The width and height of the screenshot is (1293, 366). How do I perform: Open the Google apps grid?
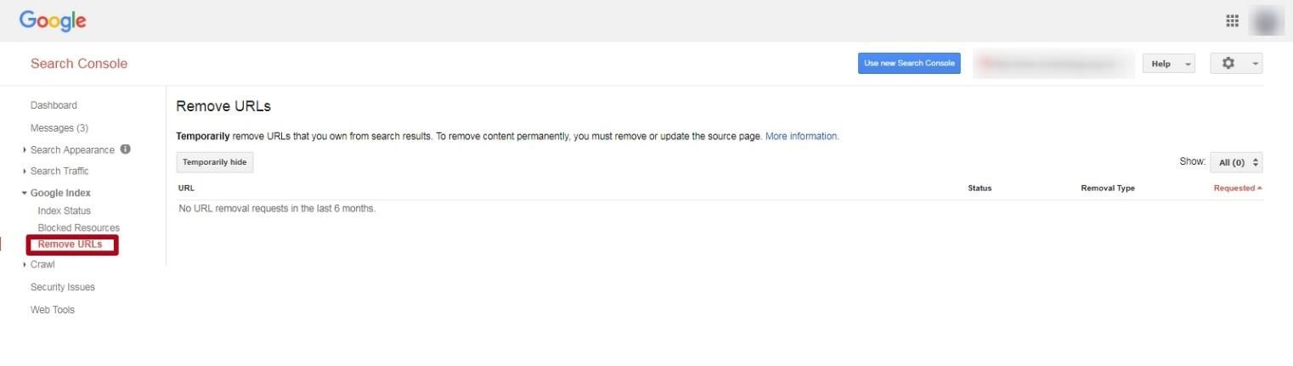(x=1232, y=21)
